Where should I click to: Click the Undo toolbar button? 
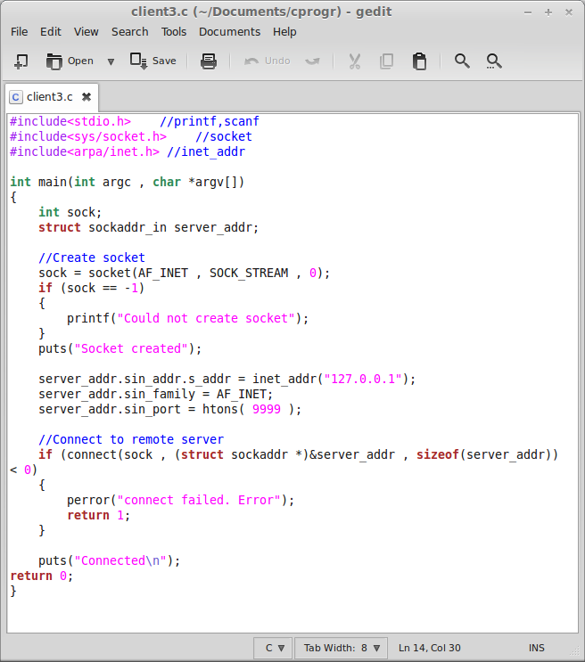click(268, 61)
